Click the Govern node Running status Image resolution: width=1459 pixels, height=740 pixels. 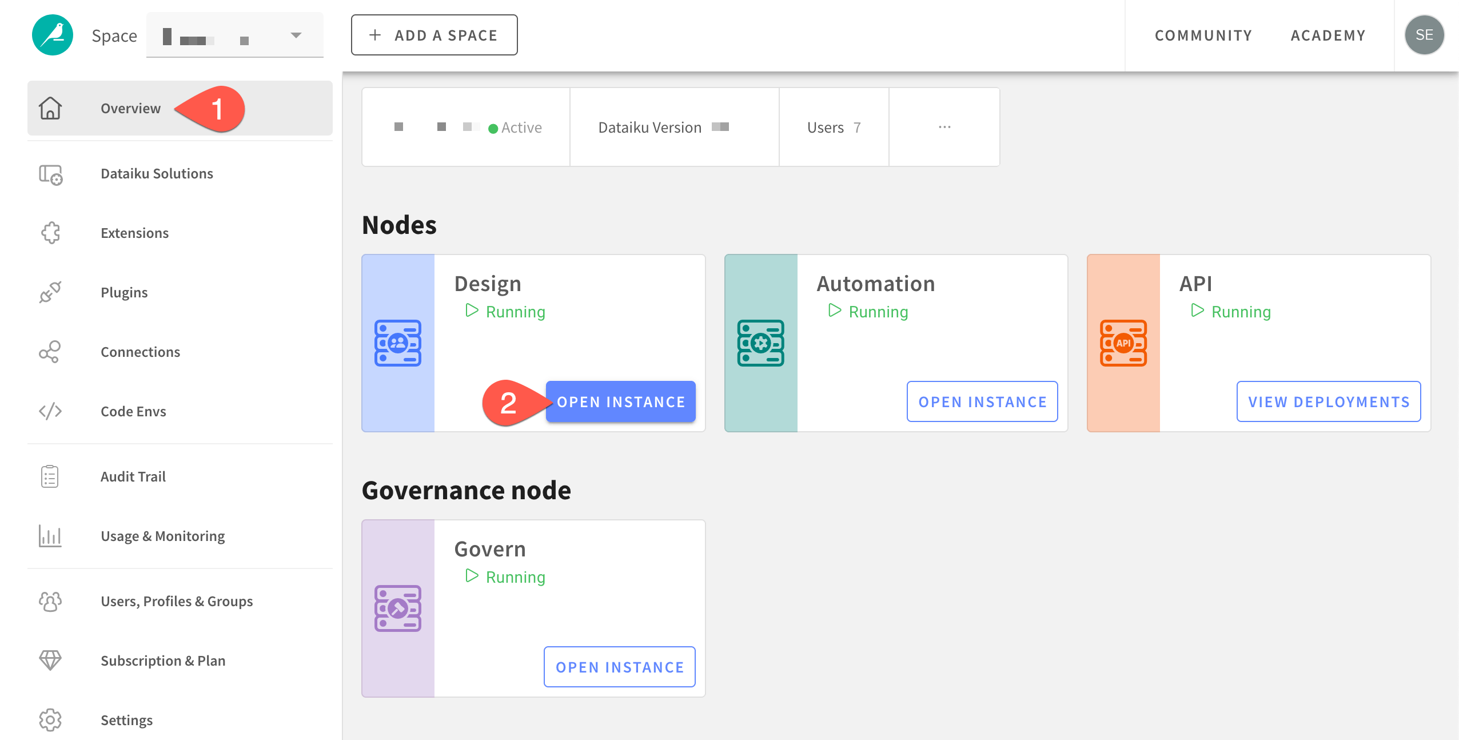(x=505, y=577)
